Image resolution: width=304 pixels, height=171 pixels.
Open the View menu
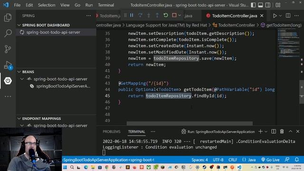click(65, 5)
